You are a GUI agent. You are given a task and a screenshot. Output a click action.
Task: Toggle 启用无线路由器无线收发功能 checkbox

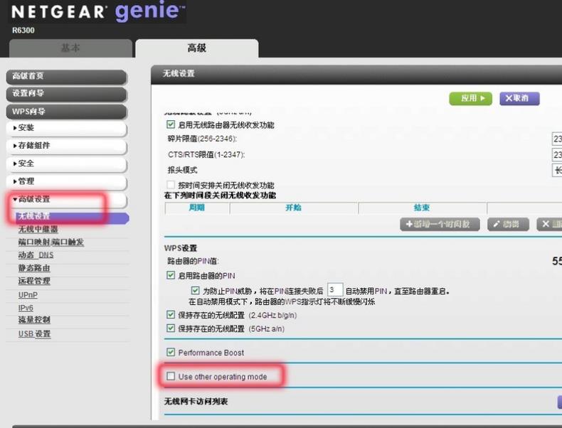click(x=170, y=125)
